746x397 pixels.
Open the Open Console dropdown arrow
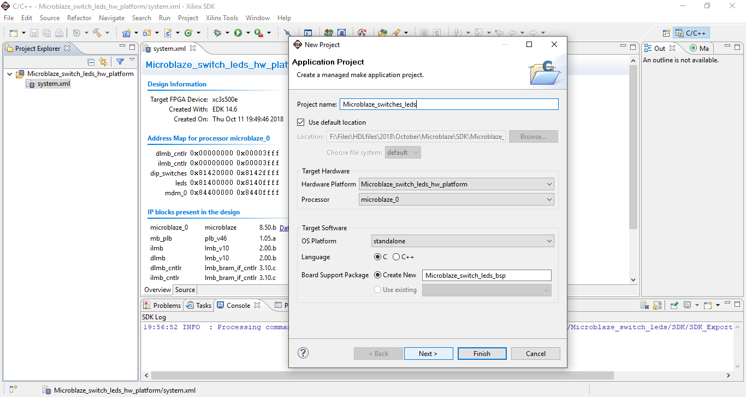tap(718, 305)
